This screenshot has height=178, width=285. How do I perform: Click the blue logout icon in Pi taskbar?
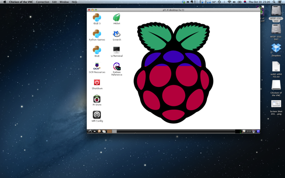click(258, 131)
